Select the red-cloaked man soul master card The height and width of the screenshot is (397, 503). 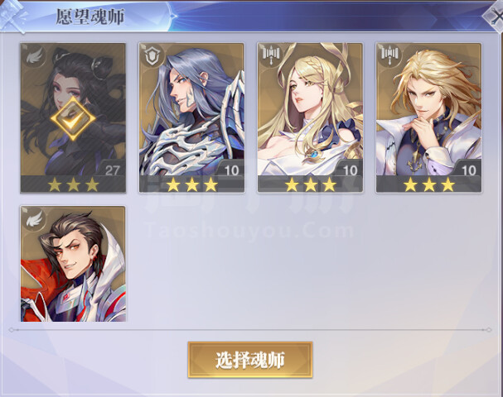[x=73, y=264]
